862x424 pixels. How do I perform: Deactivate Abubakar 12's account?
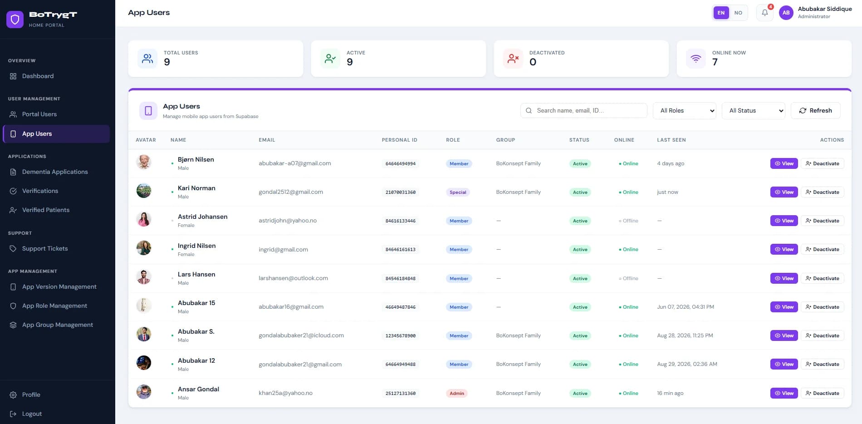[x=822, y=364]
